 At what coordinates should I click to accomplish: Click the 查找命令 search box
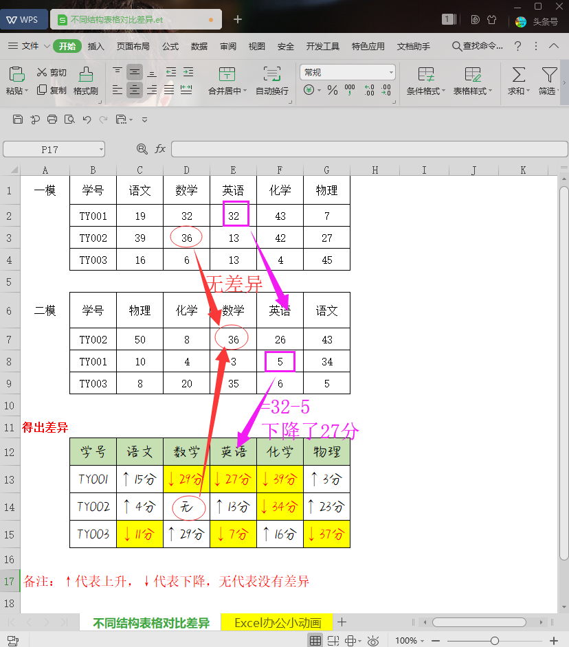click(478, 46)
